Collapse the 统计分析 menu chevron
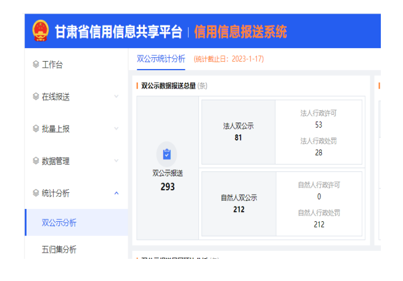The image size is (403, 281). point(116,193)
